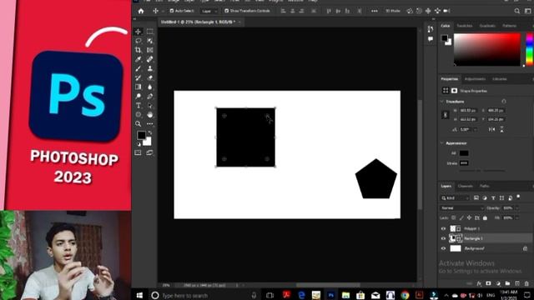Select the Path Selection tool
534x300 pixels.
[x=150, y=106]
